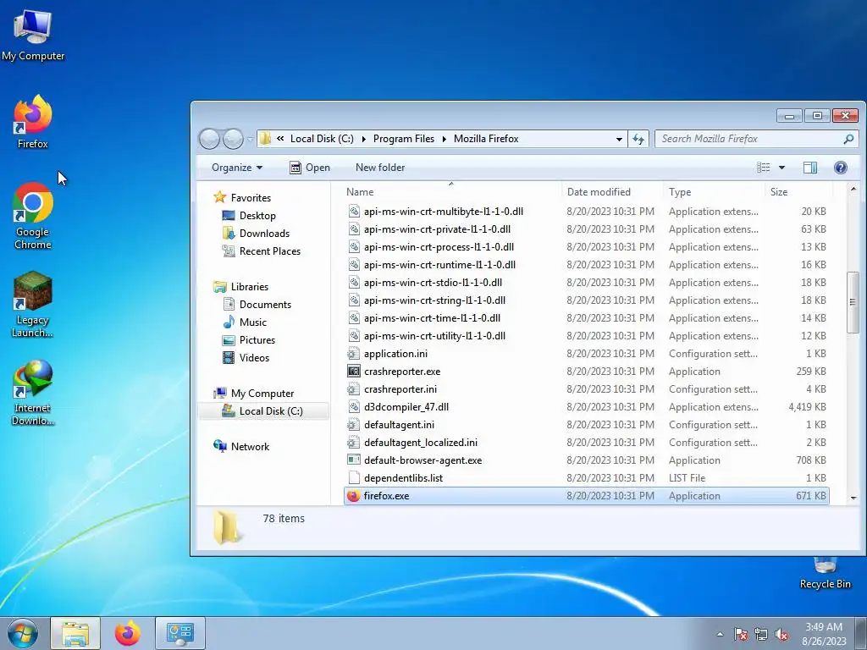Click the Open toolbar button
Screen dimensions: 867x650
point(310,168)
